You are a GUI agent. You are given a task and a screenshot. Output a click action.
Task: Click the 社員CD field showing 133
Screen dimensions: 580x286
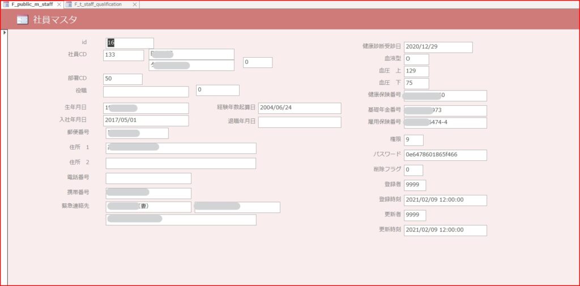[123, 55]
